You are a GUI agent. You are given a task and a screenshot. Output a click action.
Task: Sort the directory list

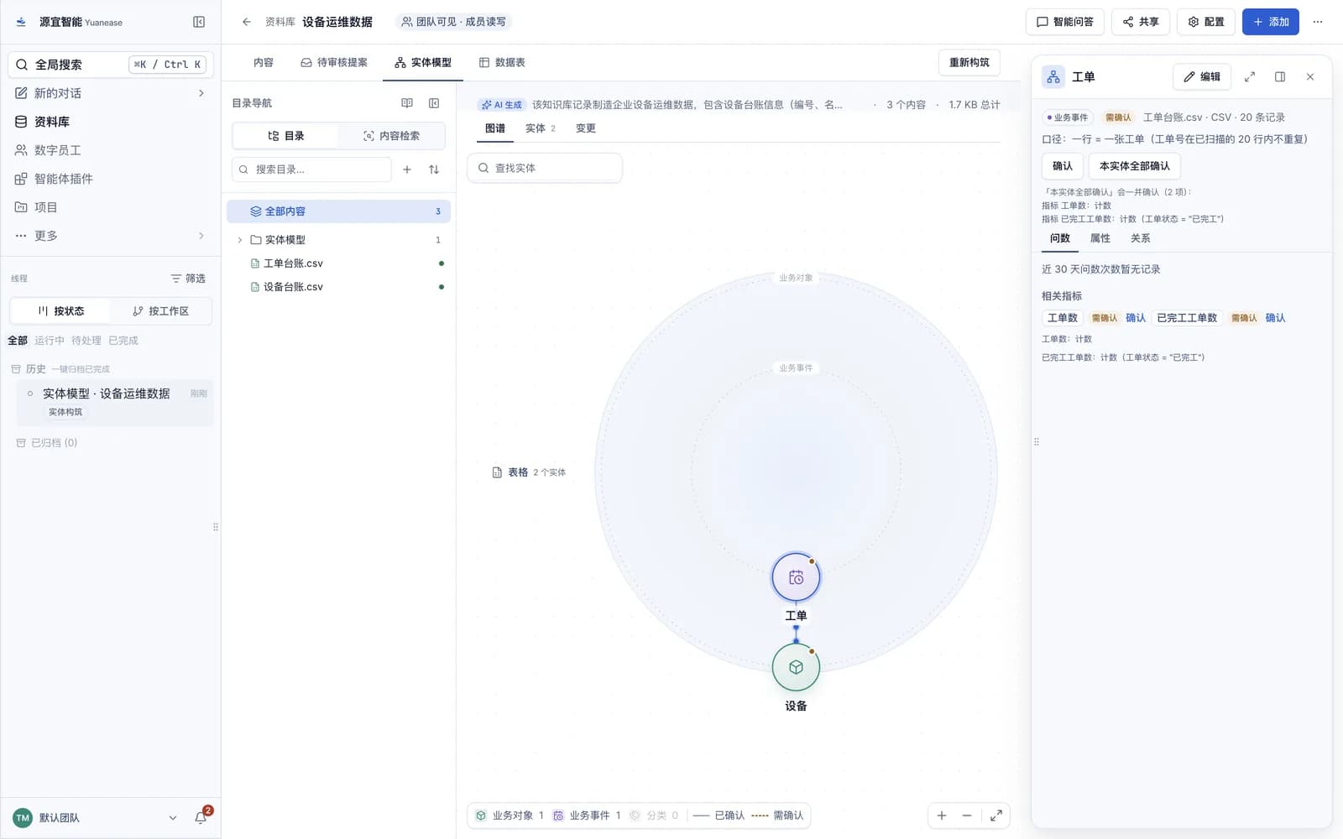434,169
